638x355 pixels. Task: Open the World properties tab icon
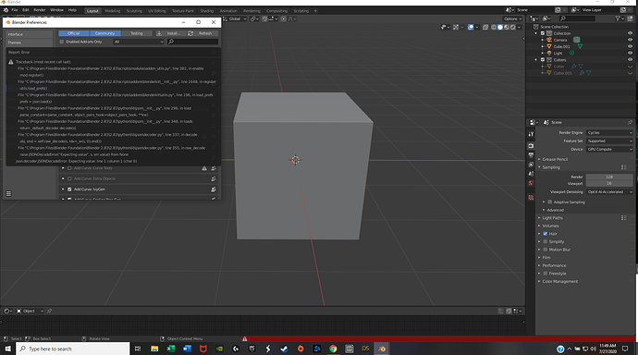click(531, 183)
